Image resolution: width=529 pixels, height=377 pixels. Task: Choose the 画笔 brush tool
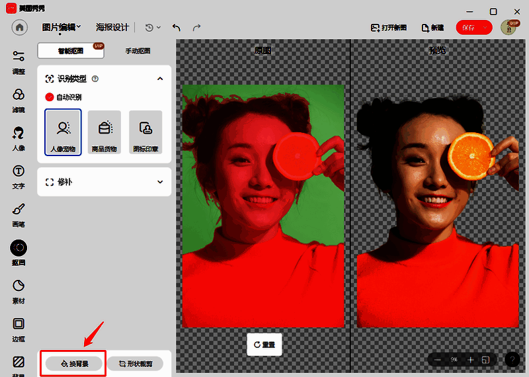coord(19,214)
